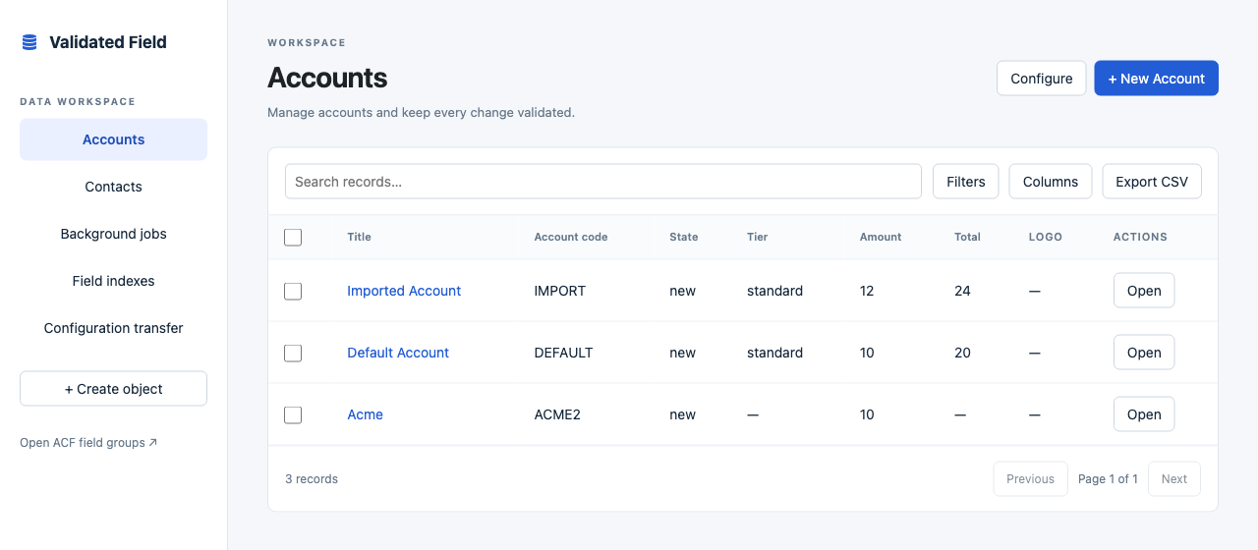1258x550 pixels.
Task: Click Open button for Default Account
Action: coord(1143,353)
